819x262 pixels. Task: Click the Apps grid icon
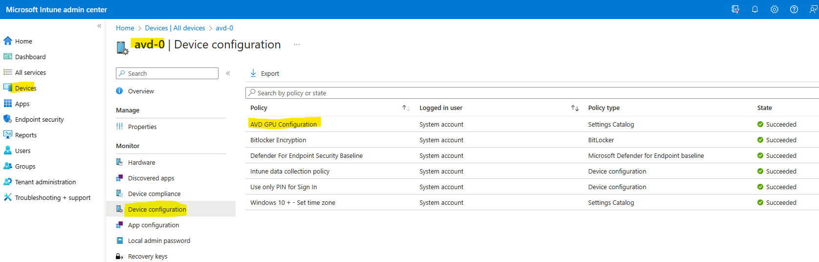(x=8, y=104)
